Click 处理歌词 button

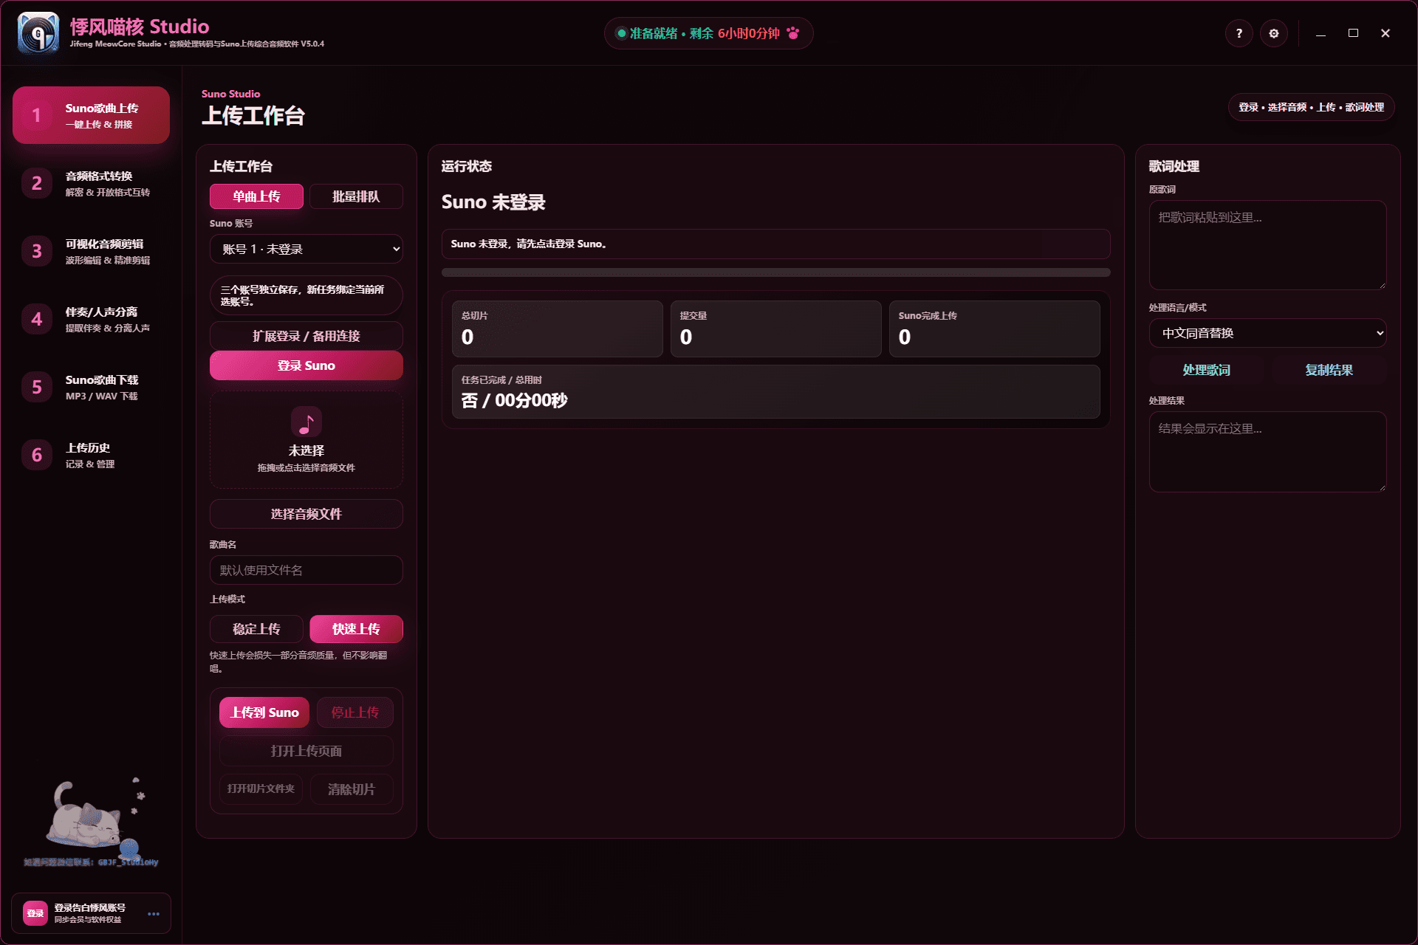1207,370
